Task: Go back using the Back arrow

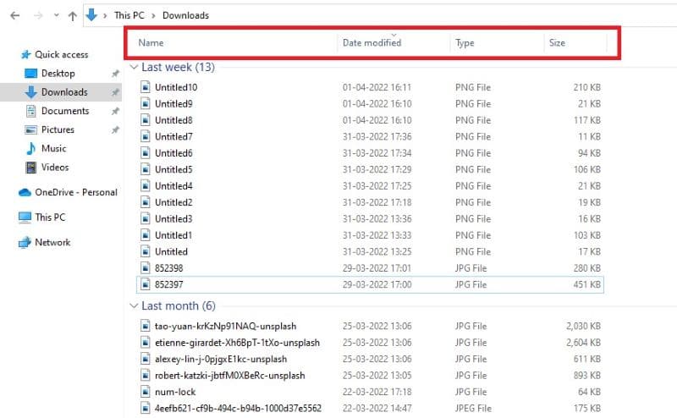Action: (15, 15)
